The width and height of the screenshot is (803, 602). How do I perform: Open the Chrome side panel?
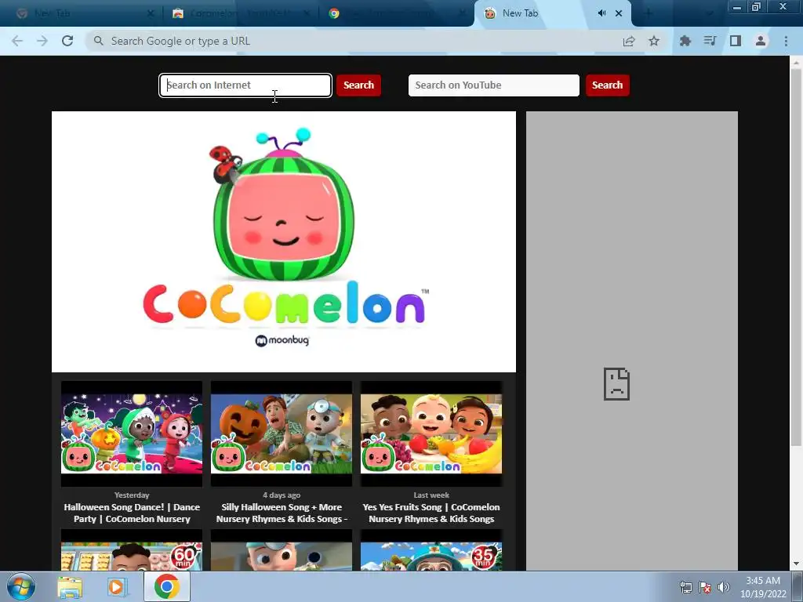click(736, 41)
